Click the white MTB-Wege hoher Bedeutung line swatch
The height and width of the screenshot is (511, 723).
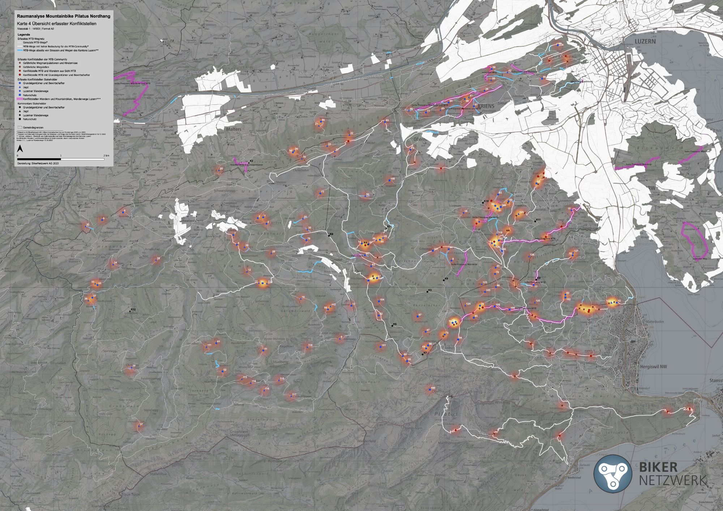point(20,46)
